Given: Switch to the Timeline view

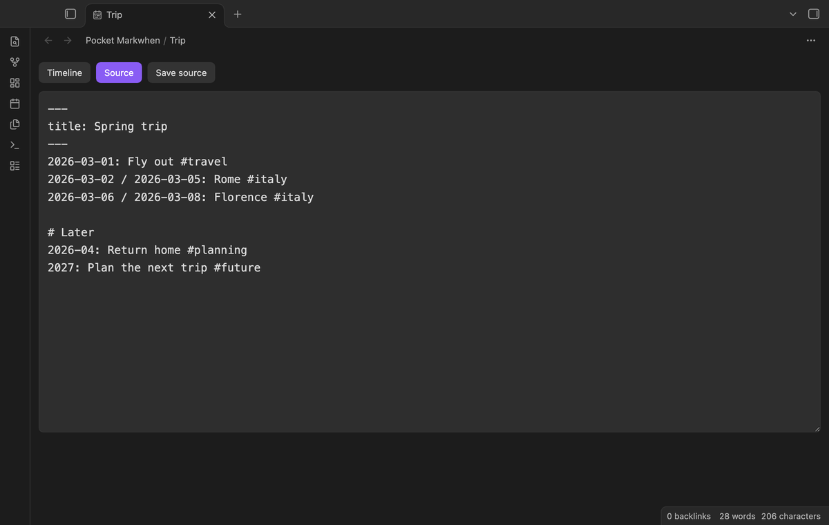Looking at the screenshot, I should (x=64, y=73).
